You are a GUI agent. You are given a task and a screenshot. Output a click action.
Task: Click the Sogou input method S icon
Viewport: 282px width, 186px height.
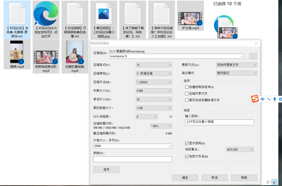pos(255,100)
